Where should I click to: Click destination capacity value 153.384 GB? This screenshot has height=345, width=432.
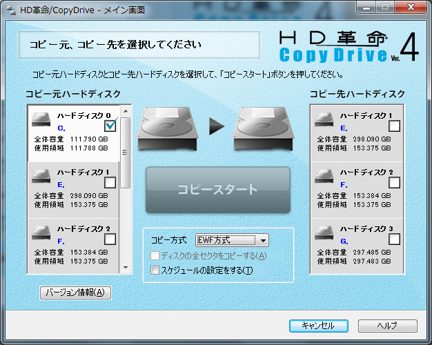pos(372,196)
